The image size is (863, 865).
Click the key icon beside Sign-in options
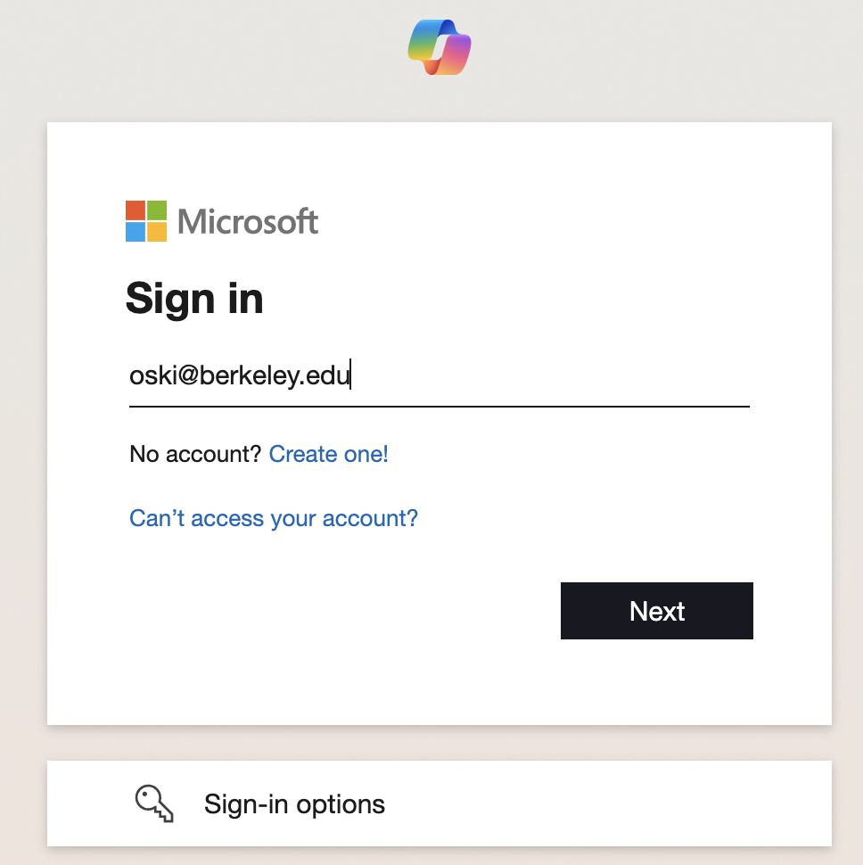(153, 803)
